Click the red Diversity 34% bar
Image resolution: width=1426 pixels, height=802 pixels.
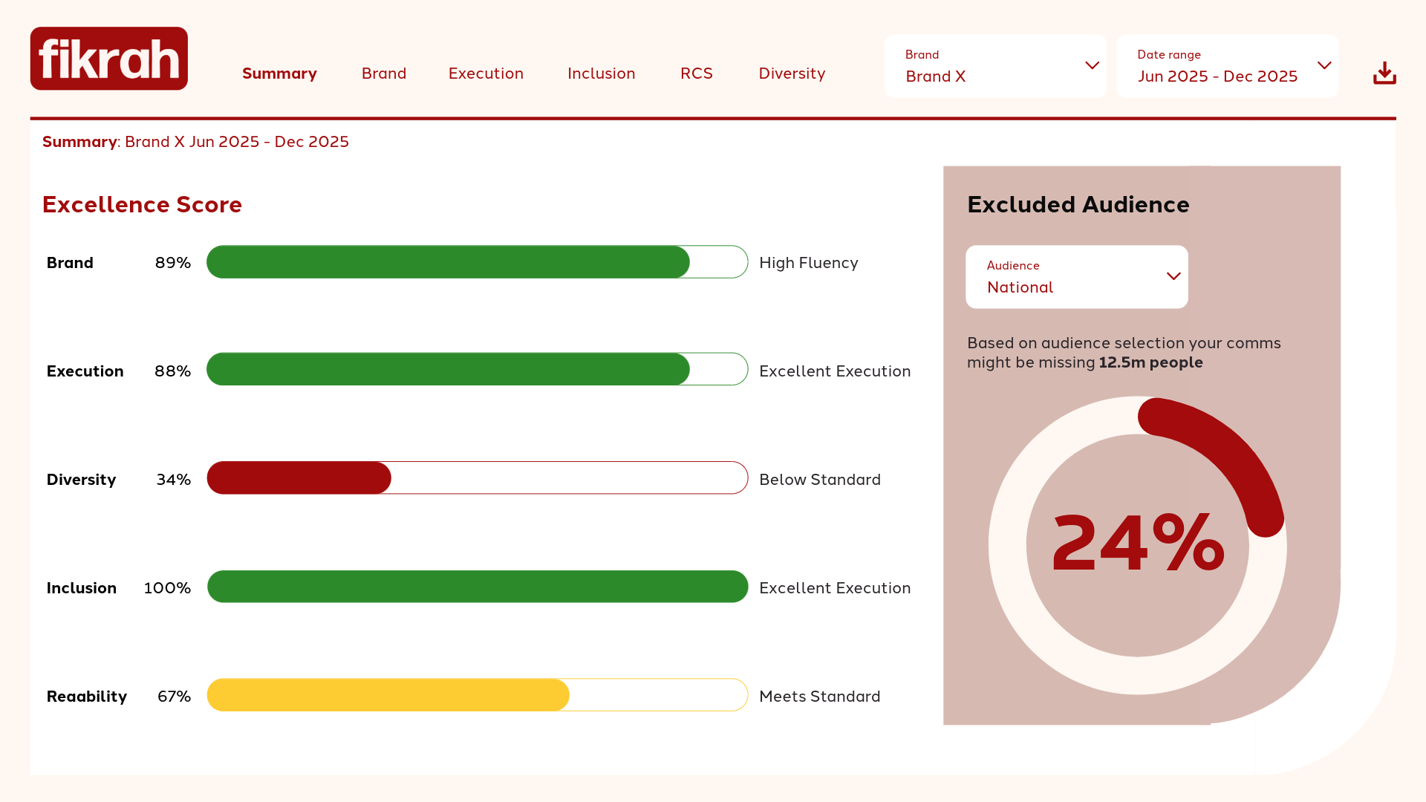click(x=299, y=478)
